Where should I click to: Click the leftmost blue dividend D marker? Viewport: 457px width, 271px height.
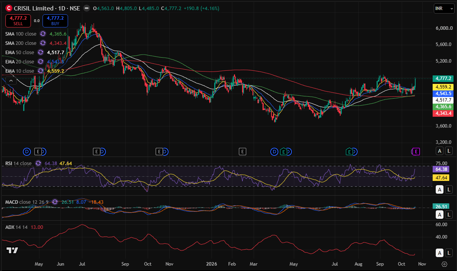coord(27,152)
